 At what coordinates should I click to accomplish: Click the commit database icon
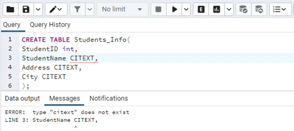tap(244, 9)
